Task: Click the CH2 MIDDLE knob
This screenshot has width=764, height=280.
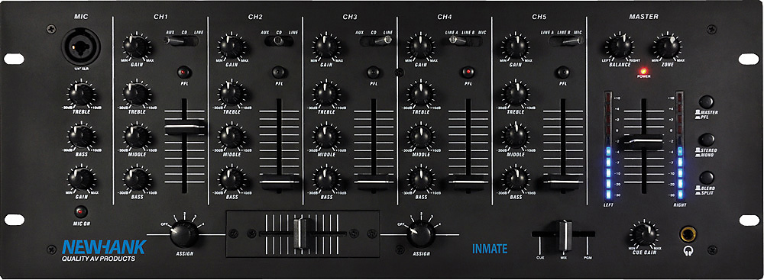Action: pyautogui.click(x=231, y=137)
